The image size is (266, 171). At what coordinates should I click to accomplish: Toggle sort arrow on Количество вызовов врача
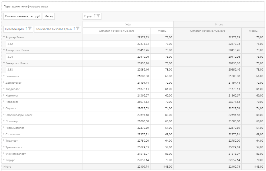74,29
